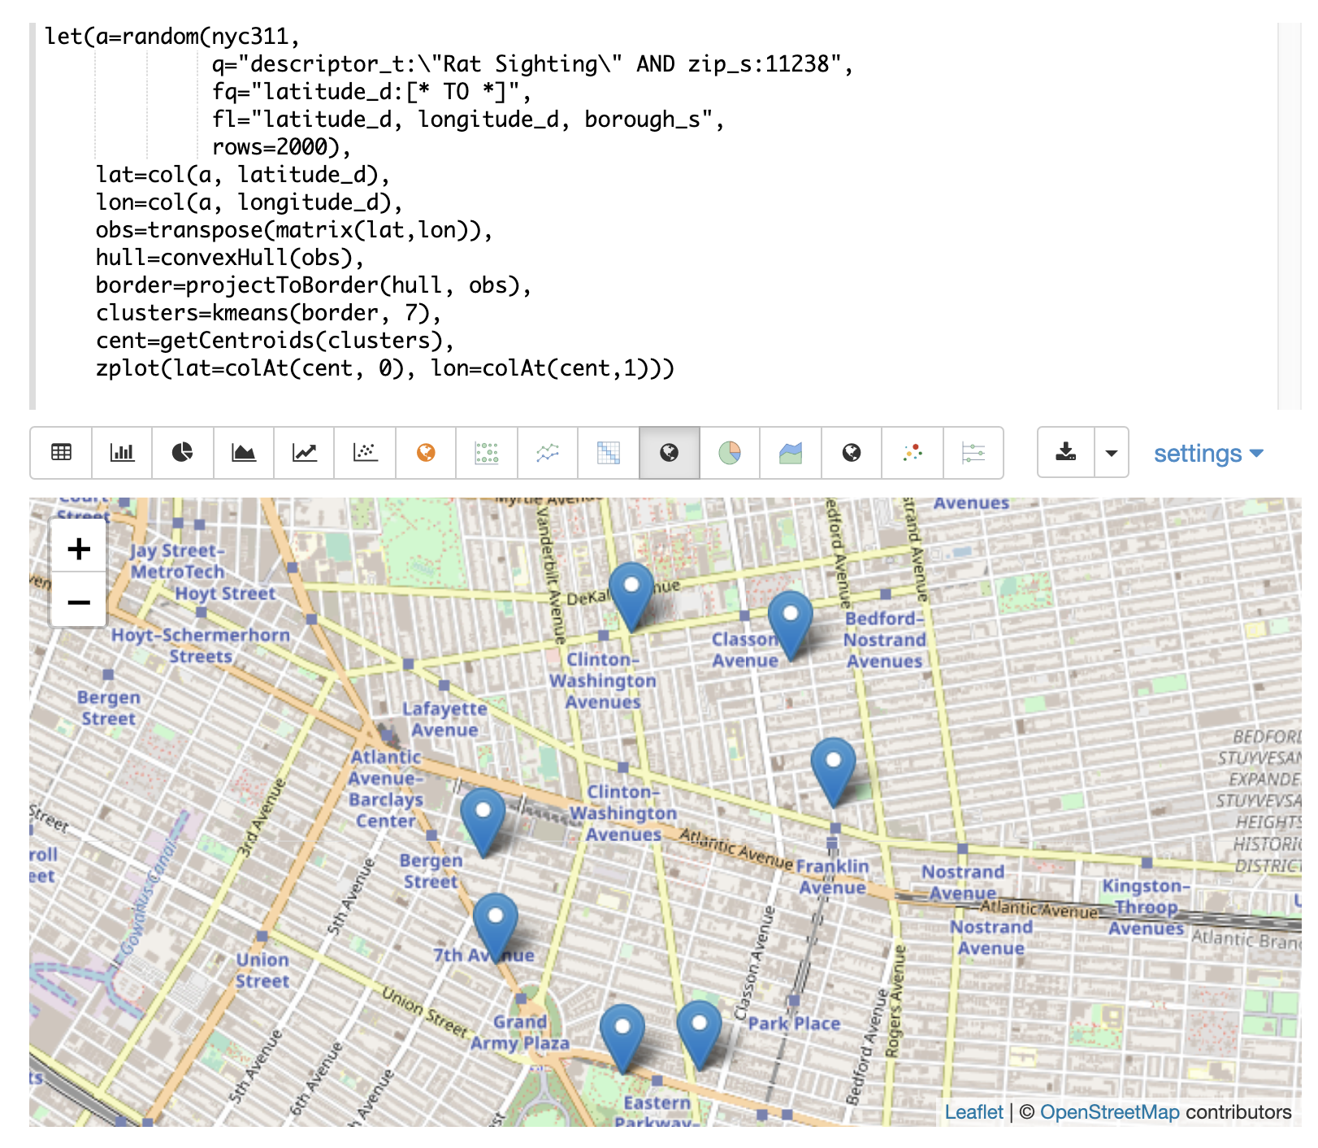1318x1148 pixels.
Task: Click the orange globe visualization icon
Action: 426,453
